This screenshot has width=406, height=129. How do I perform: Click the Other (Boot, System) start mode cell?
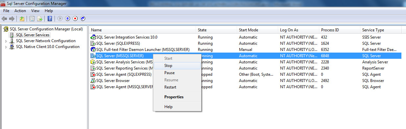click(x=256, y=74)
